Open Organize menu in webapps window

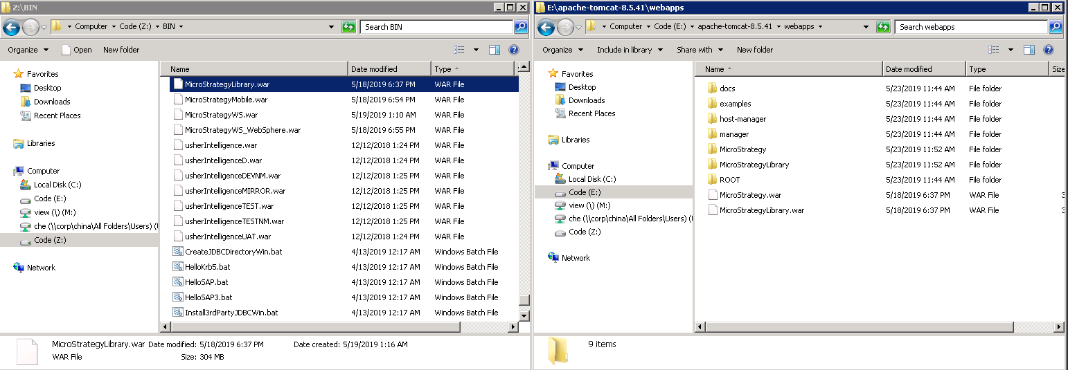pyautogui.click(x=563, y=50)
